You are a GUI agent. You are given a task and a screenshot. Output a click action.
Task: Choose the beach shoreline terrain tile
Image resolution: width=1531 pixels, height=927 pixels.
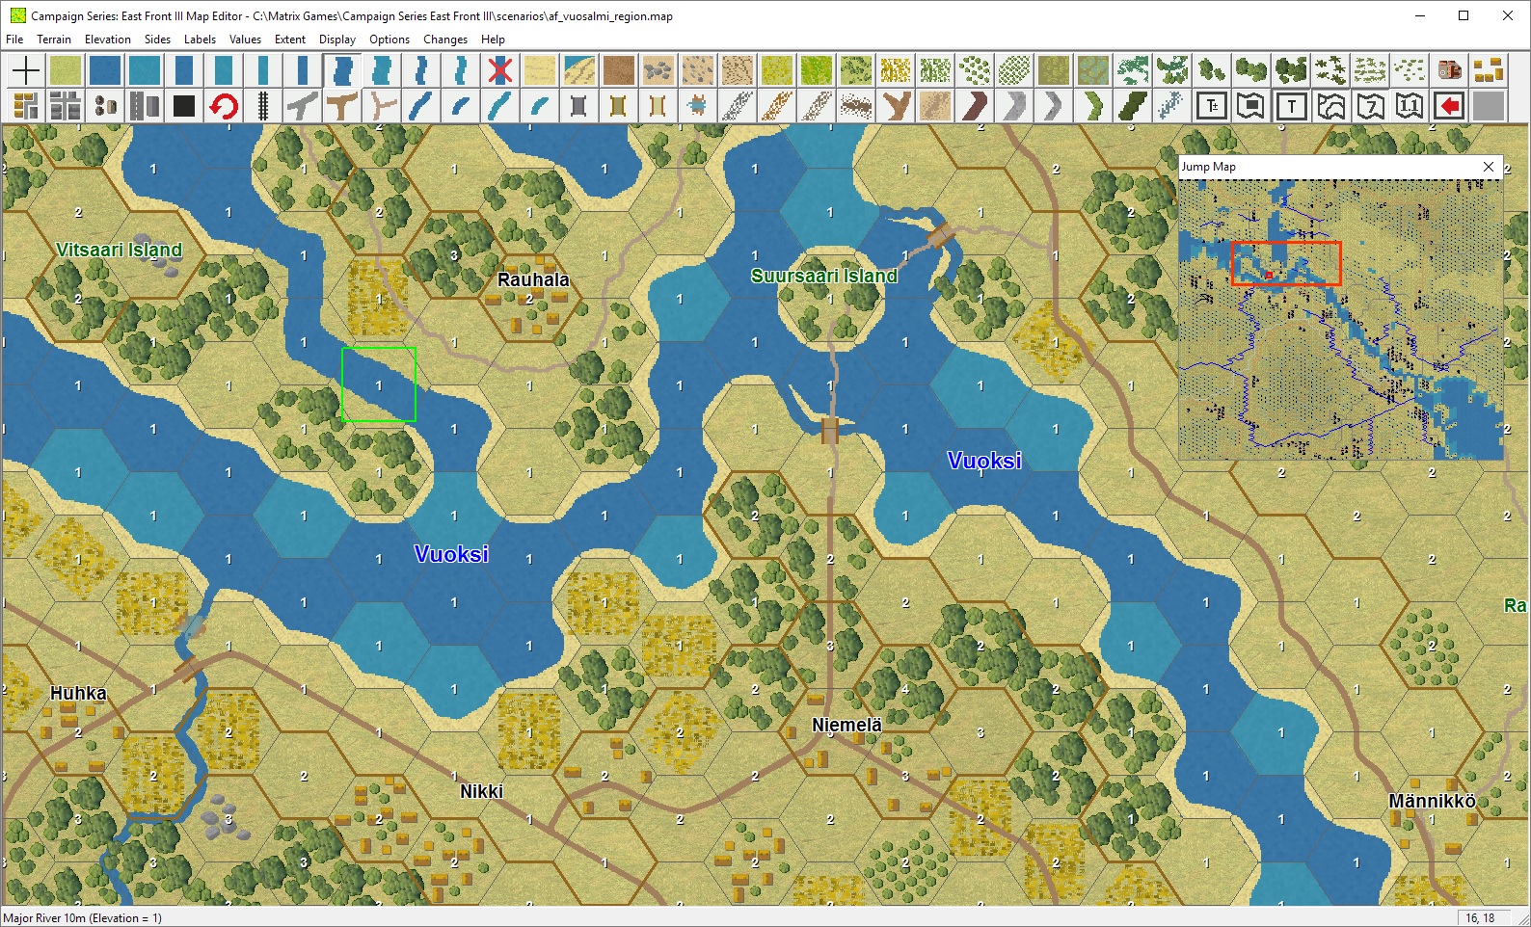click(x=578, y=70)
